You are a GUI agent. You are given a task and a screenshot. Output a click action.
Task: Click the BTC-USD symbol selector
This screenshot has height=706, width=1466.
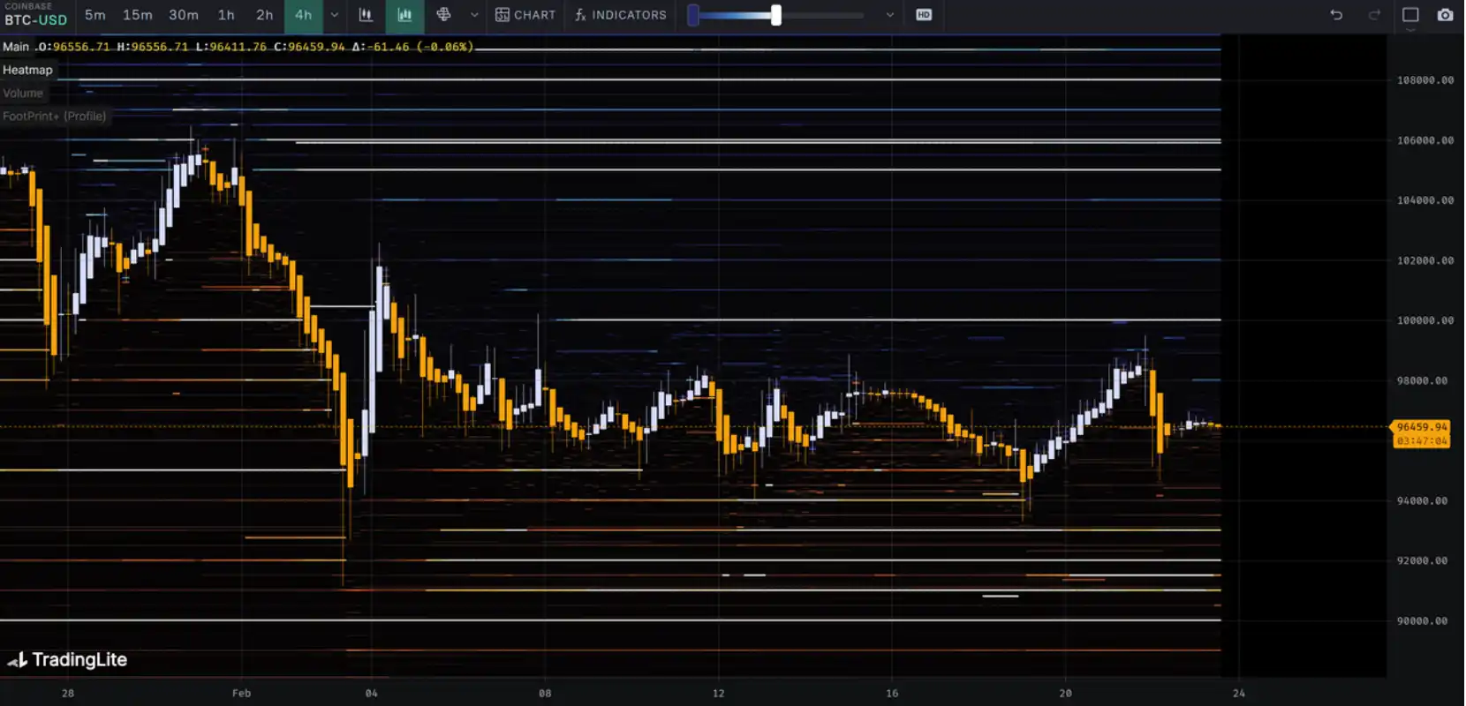pos(35,19)
